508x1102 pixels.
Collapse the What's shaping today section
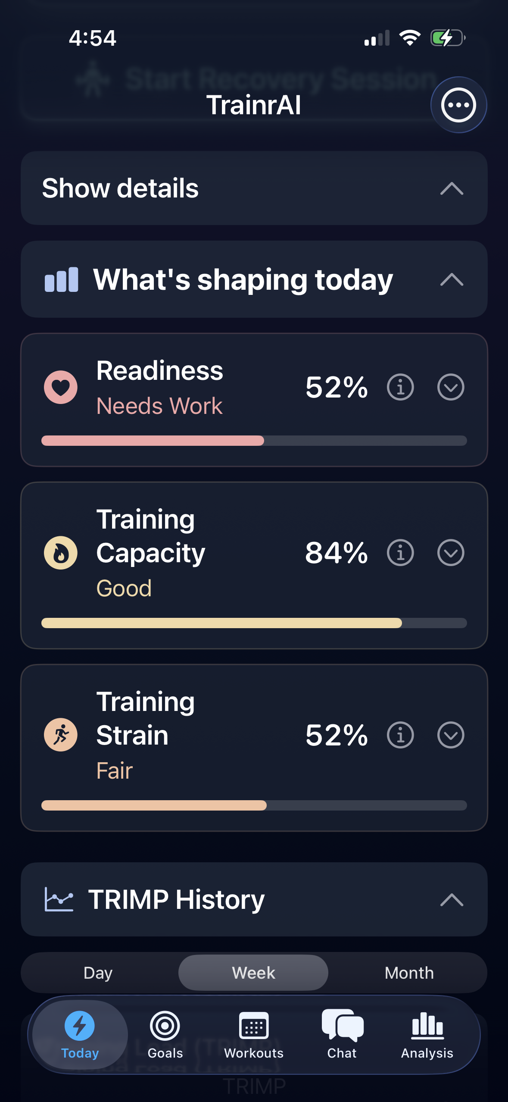coord(450,280)
